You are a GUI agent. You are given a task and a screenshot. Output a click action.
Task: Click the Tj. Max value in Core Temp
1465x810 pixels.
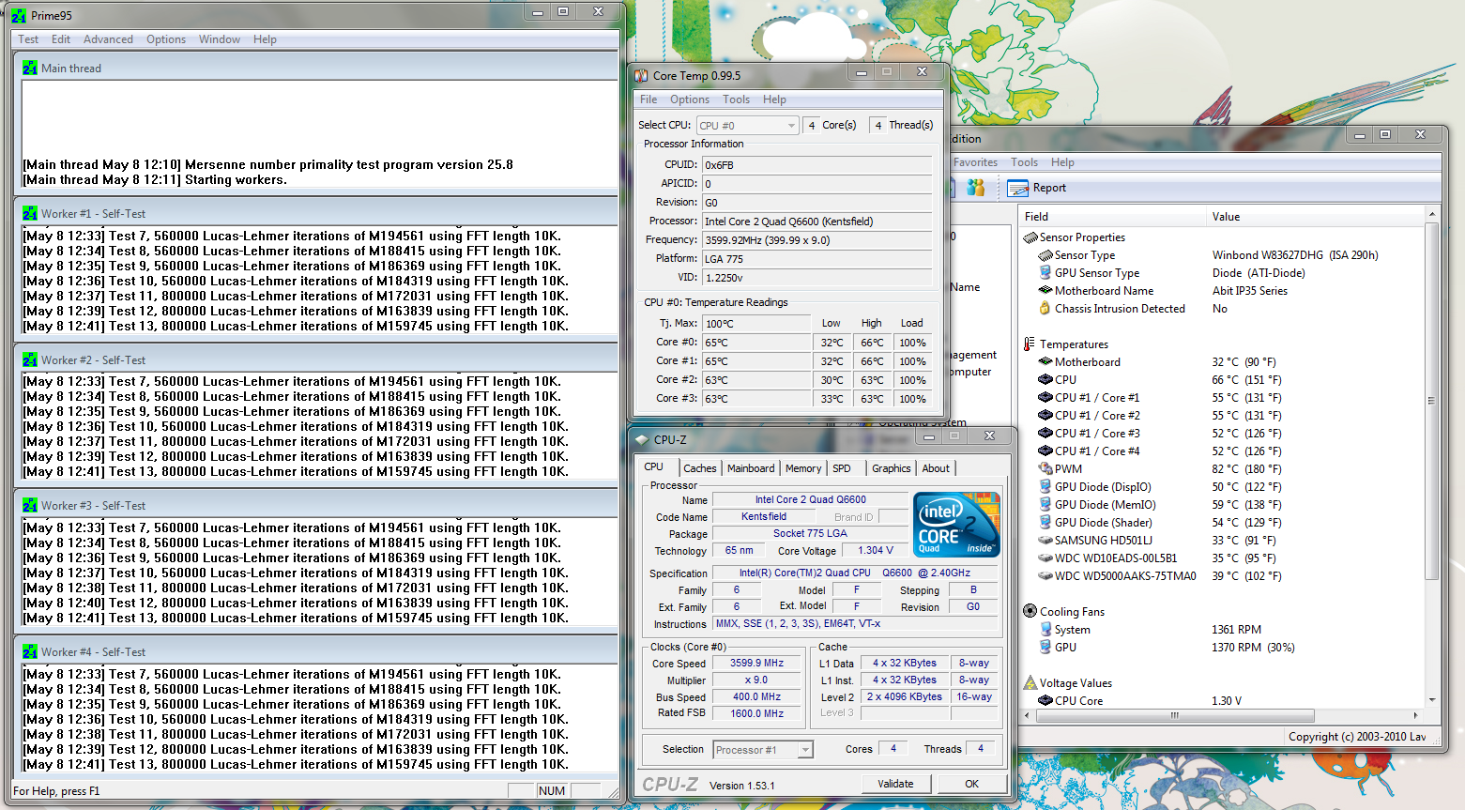pos(756,323)
